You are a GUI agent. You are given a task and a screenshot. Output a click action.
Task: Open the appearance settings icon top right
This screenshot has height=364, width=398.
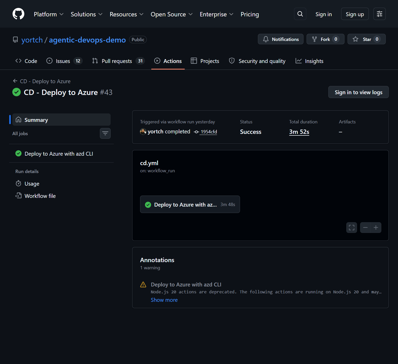tap(379, 14)
